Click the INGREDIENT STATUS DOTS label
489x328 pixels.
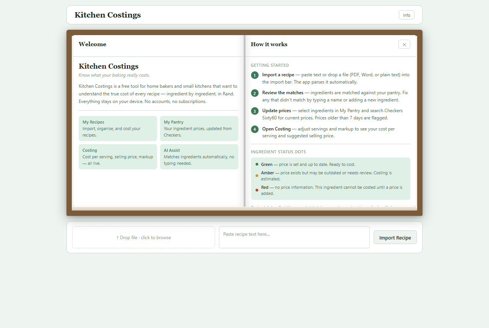pyautogui.click(x=279, y=152)
